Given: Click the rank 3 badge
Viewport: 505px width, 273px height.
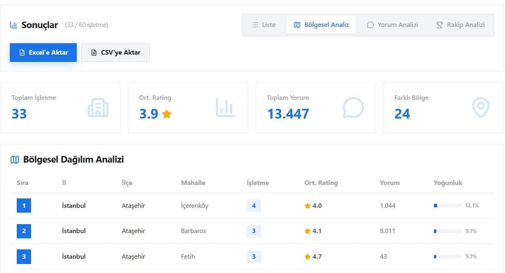Looking at the screenshot, I should [x=24, y=257].
